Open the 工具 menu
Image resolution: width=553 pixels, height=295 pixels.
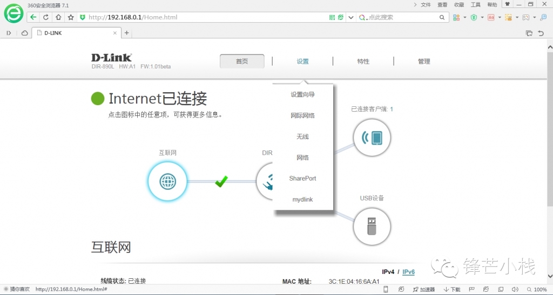tap(475, 4)
